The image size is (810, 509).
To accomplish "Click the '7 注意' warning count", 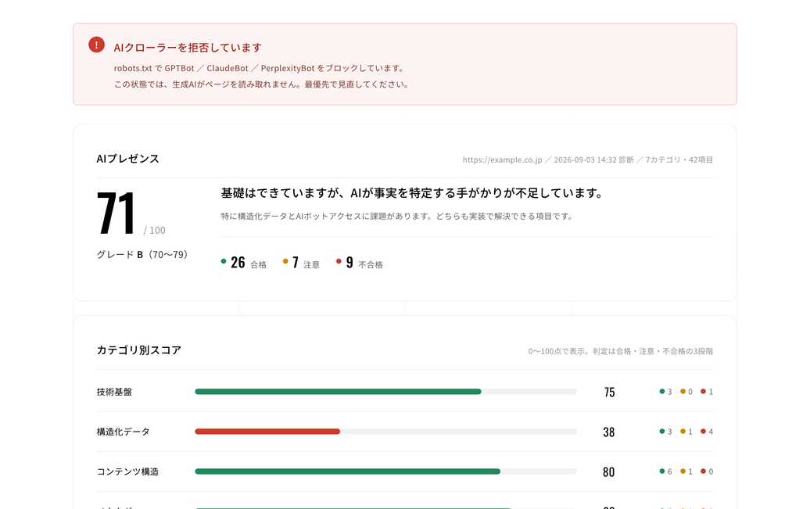I will tap(306, 263).
